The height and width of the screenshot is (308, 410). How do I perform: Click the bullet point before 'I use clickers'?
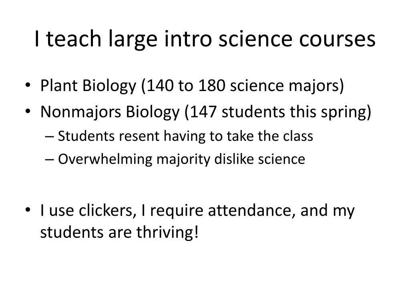click(28, 210)
